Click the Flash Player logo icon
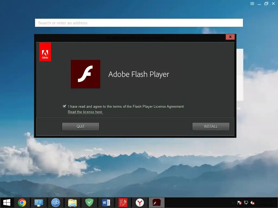This screenshot has height=208, width=278. pyautogui.click(x=86, y=74)
